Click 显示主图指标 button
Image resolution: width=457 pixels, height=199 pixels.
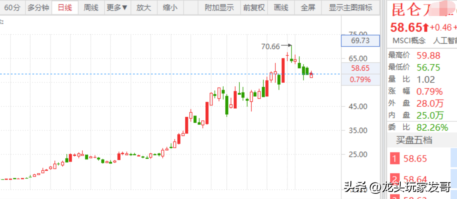351,8
